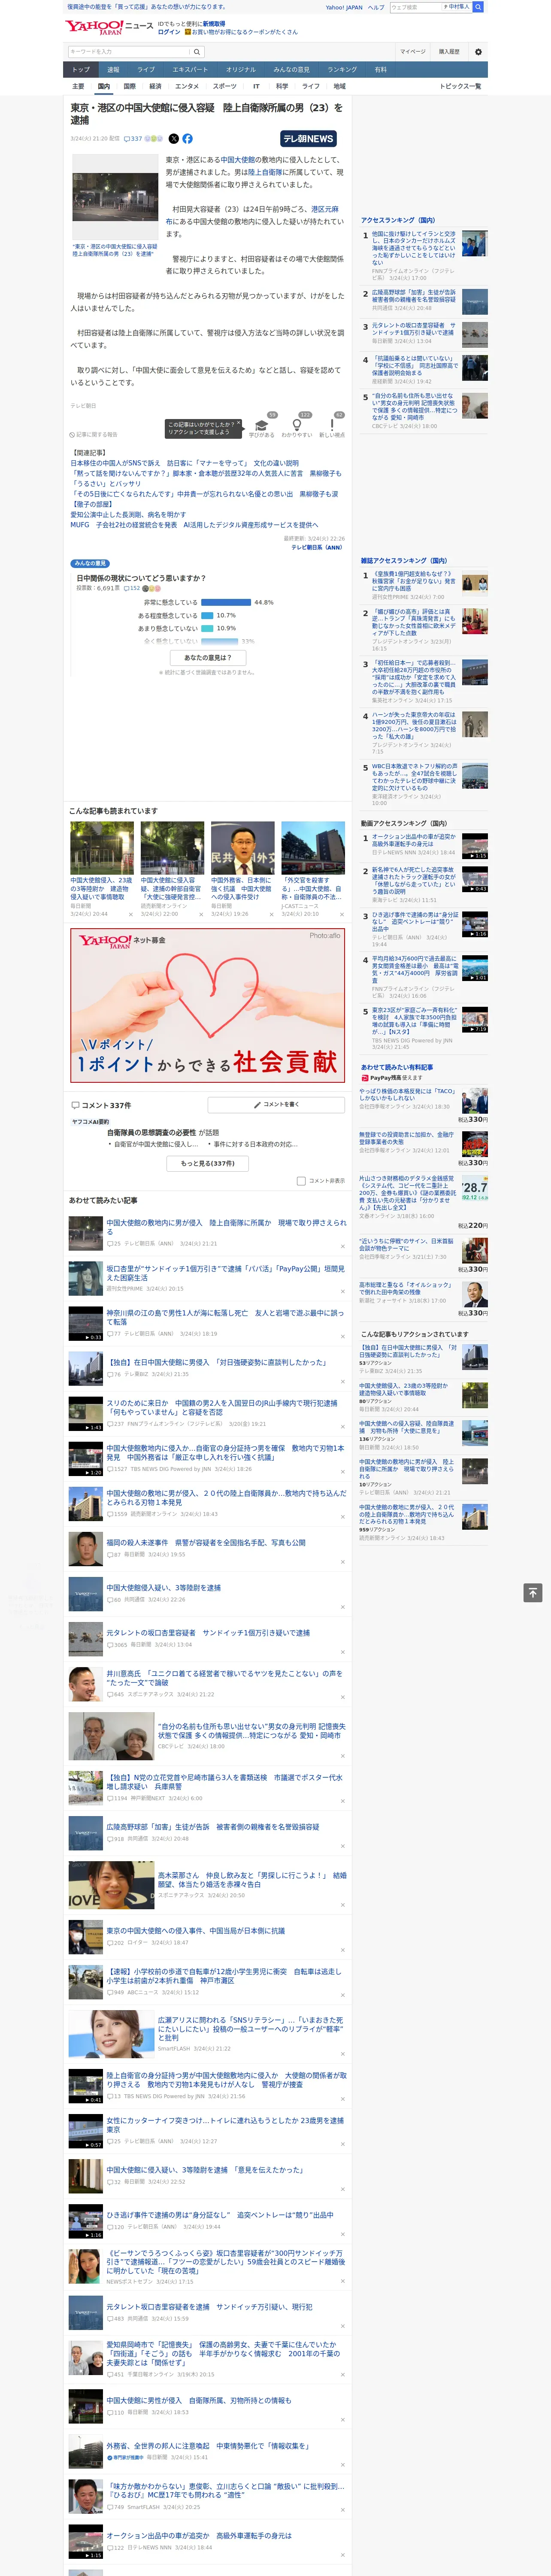Click the テレ朝NEWS logo badge
Viewport: 551px width, 2576px height.
pos(308,139)
